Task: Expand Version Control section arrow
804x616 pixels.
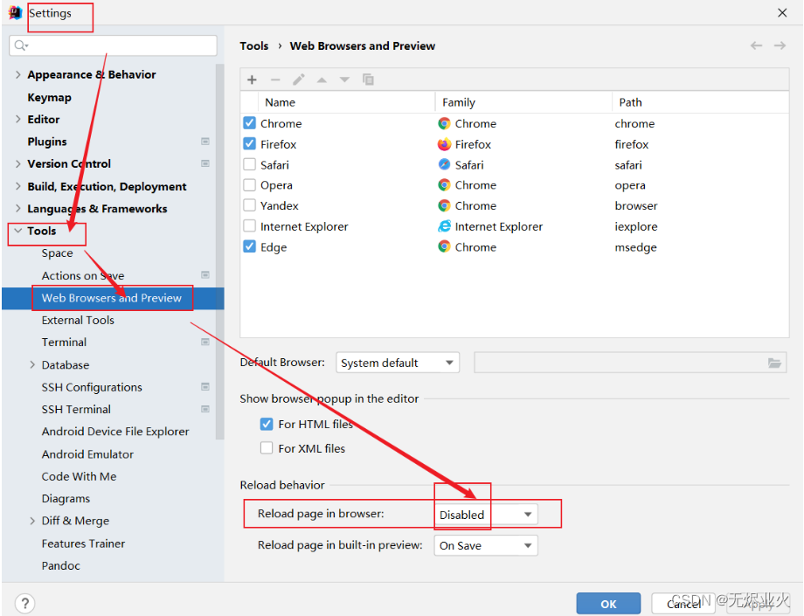Action: tap(18, 163)
